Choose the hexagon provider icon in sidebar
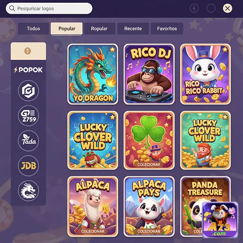Image resolution: width=243 pixels, height=243 pixels. pos(28,91)
